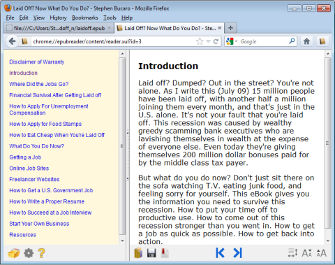Open EPUBReader settings gear icon
335x265 pixels.
pos(29,253)
